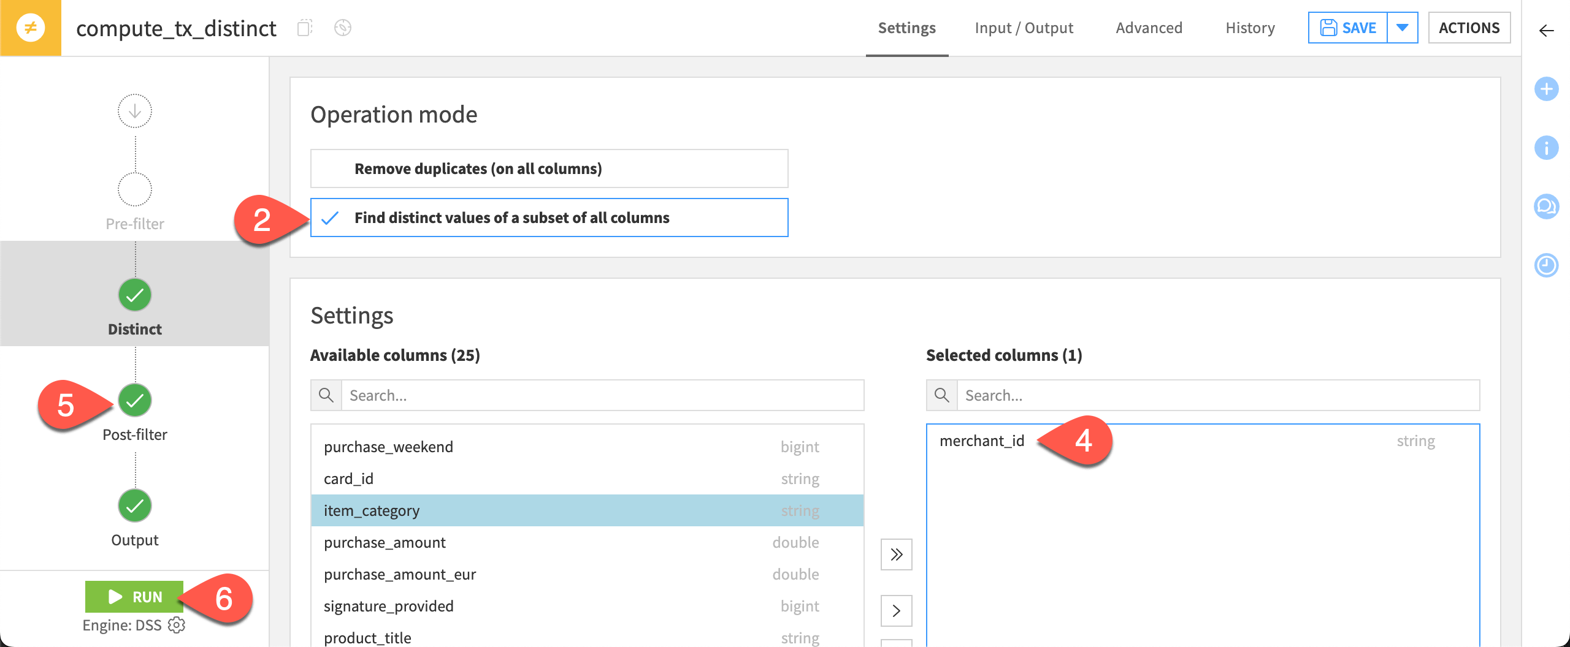
Task: Select purchase_amount_eur in available columns
Action: [588, 575]
